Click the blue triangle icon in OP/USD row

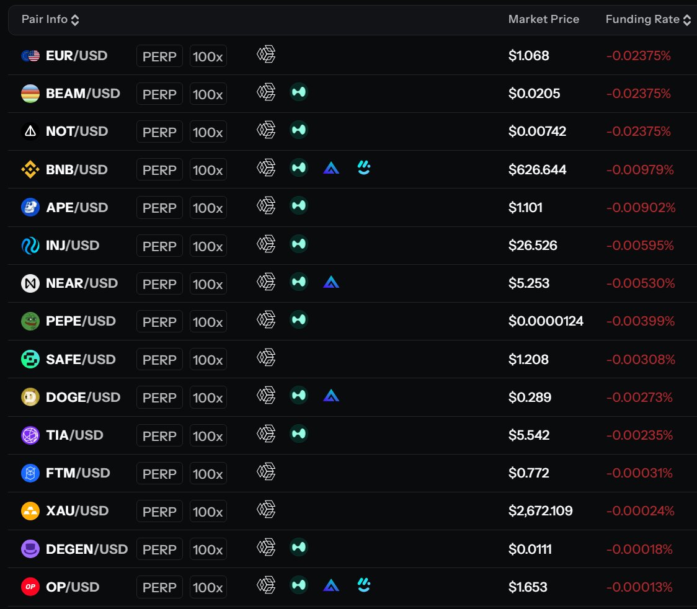(331, 585)
